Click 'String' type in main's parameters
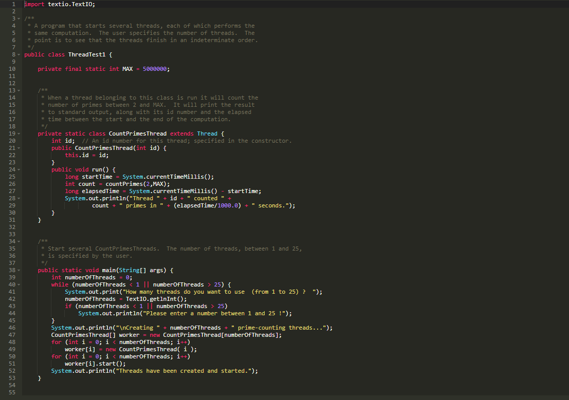The width and height of the screenshot is (569, 400). pyautogui.click(x=129, y=270)
